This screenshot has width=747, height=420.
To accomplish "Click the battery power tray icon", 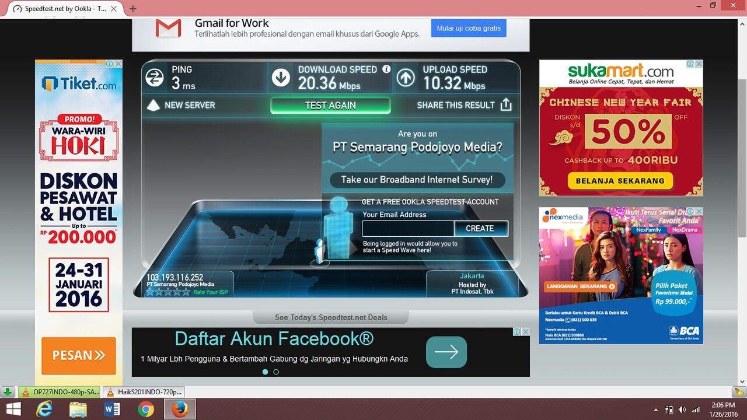I will point(669,409).
